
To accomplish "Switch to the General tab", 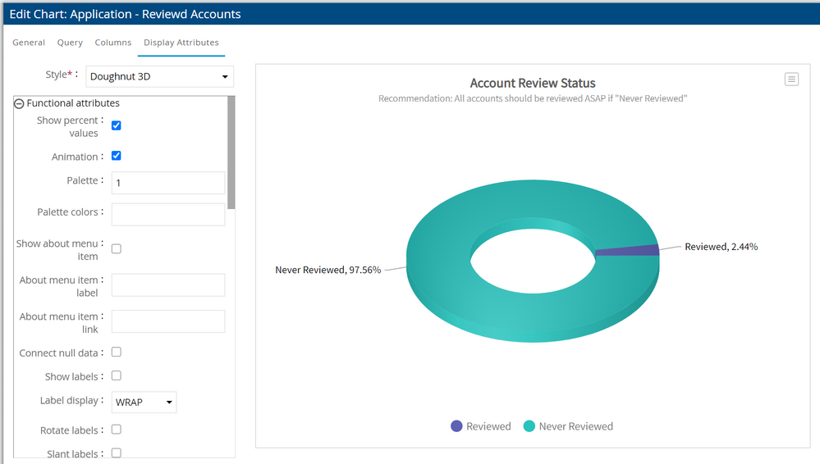I will pos(29,43).
